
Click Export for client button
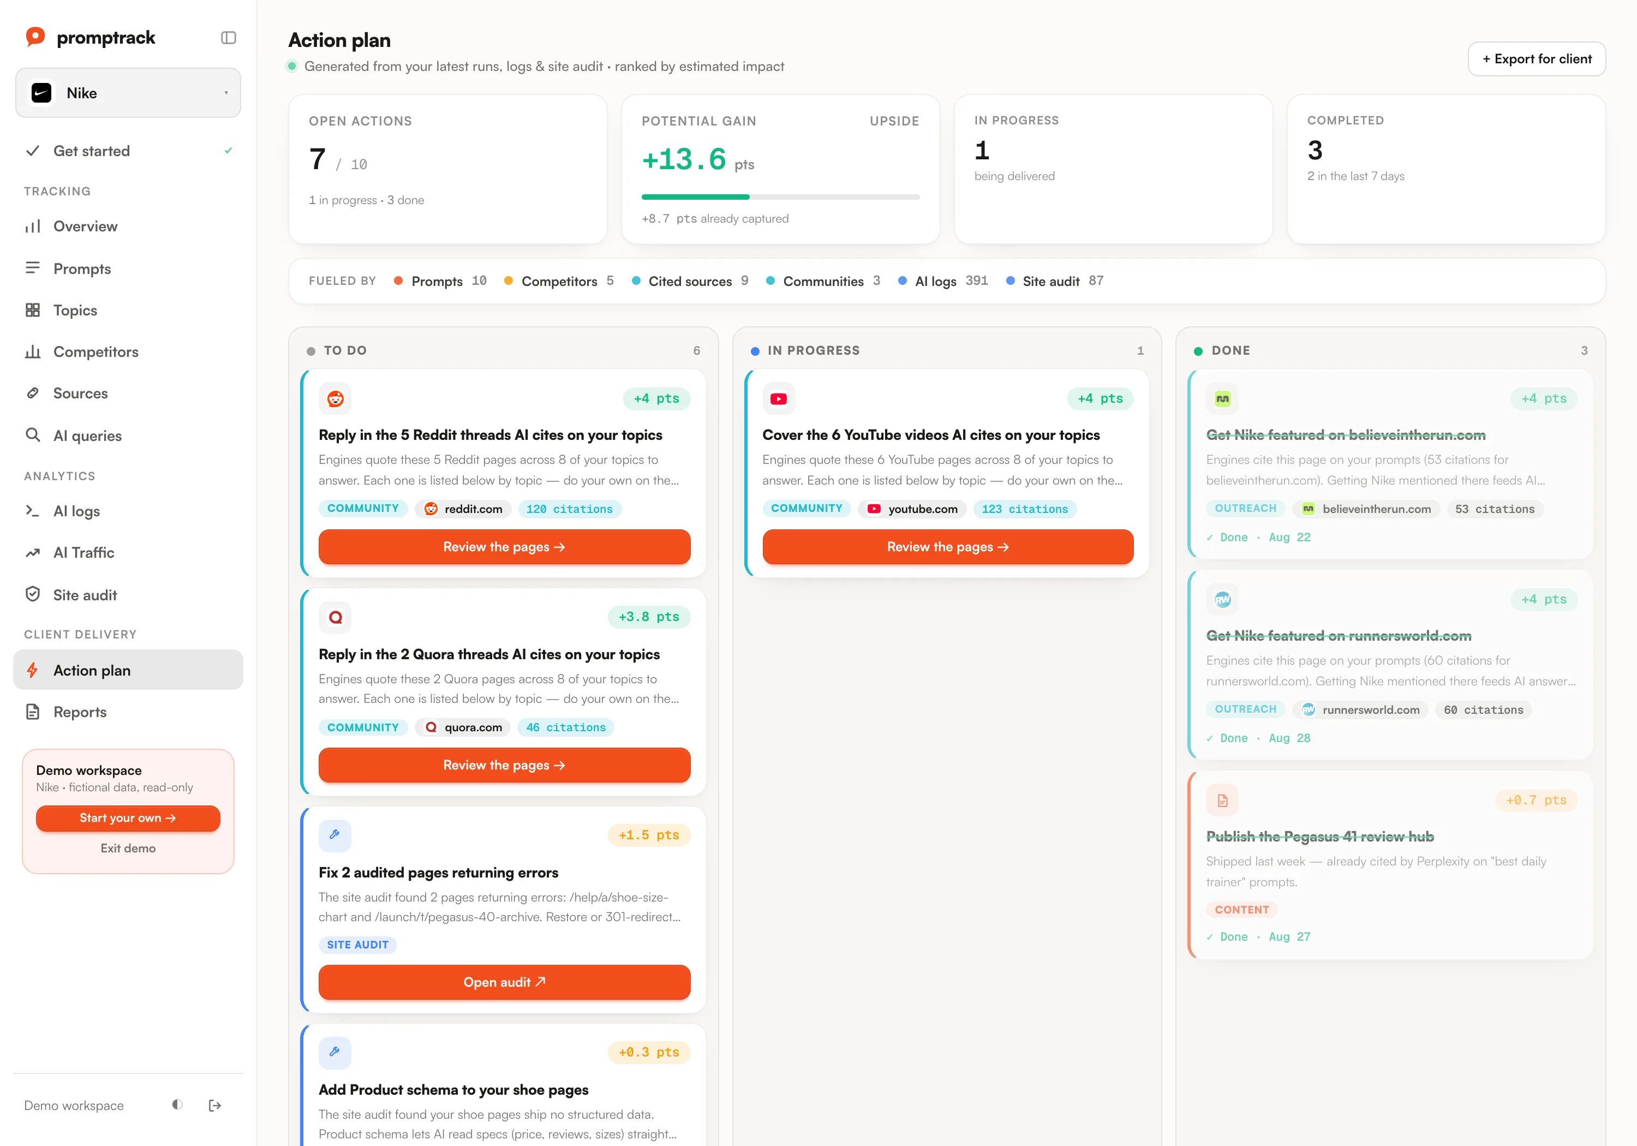1537,58
